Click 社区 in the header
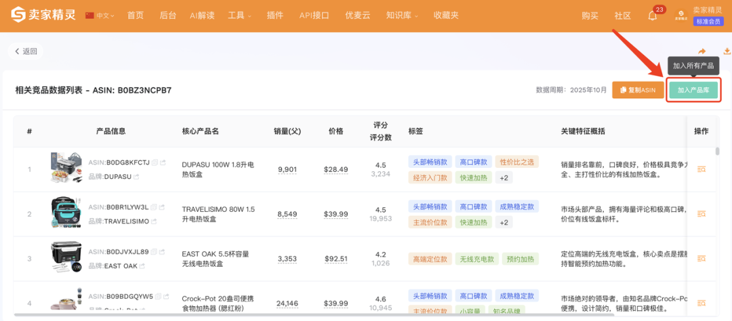732x321 pixels. 623,16
